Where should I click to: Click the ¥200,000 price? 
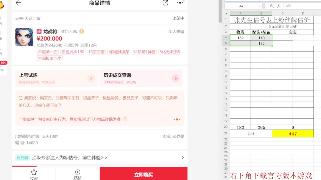(49, 38)
